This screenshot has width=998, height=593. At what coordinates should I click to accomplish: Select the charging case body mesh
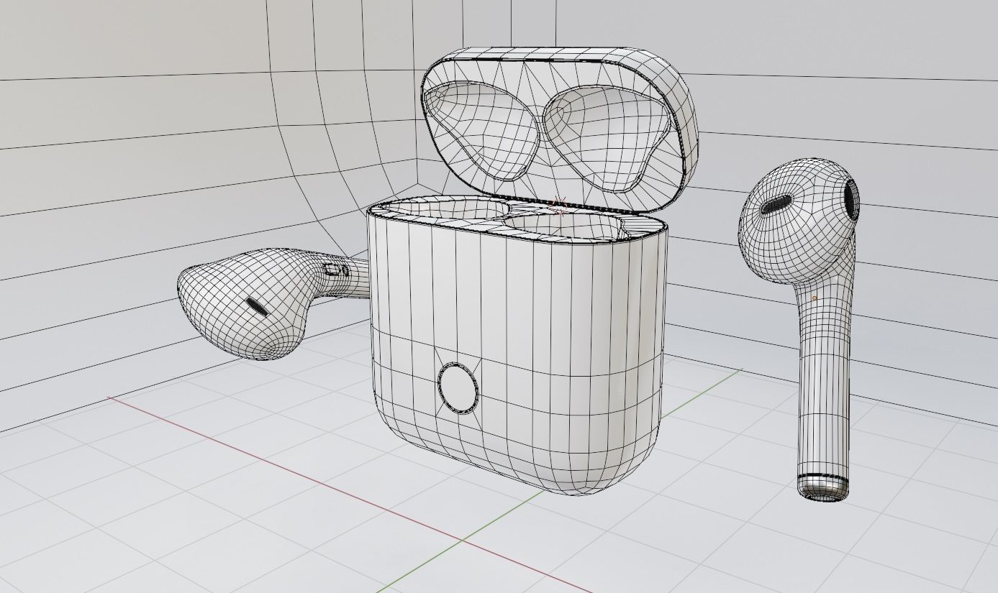517,345
